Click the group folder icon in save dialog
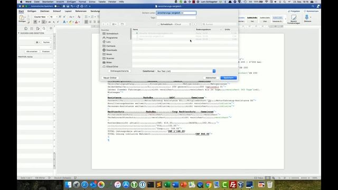Viewport: 338px width, 190px height. tap(122, 24)
